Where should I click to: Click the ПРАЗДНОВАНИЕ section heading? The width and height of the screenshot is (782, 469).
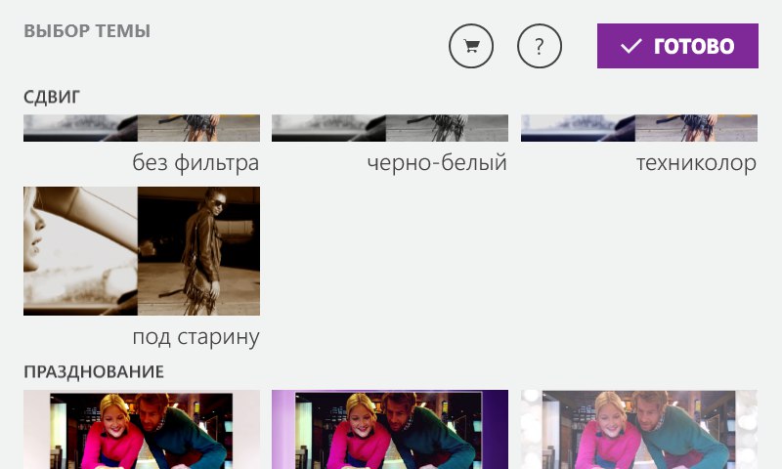tap(94, 372)
